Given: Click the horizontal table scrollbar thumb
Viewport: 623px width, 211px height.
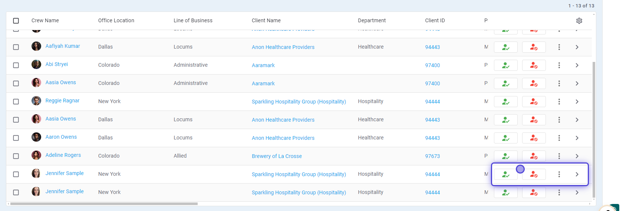Looking at the screenshot, I should 104,204.
